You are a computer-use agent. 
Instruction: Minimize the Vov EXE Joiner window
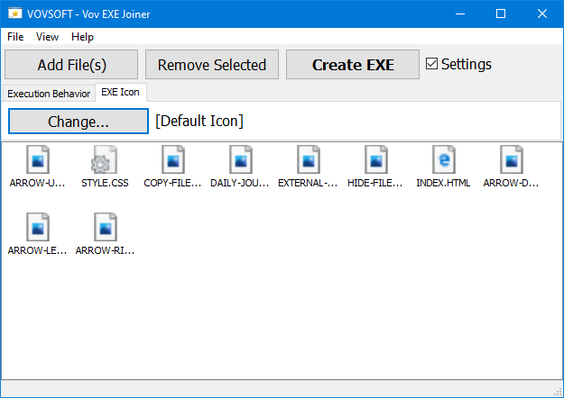click(460, 14)
